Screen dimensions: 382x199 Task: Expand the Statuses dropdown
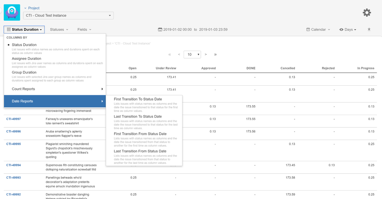click(x=59, y=29)
